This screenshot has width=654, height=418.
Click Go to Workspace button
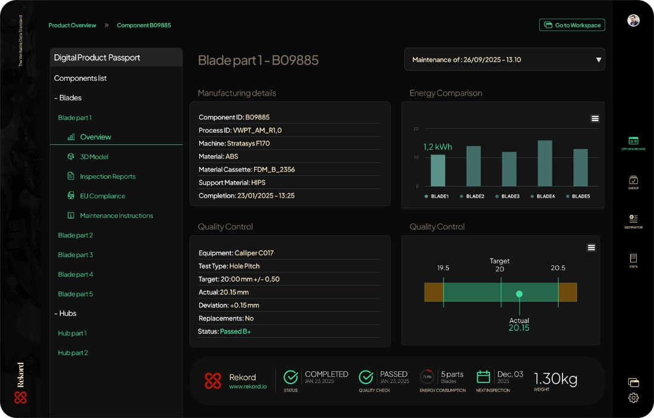coord(572,25)
